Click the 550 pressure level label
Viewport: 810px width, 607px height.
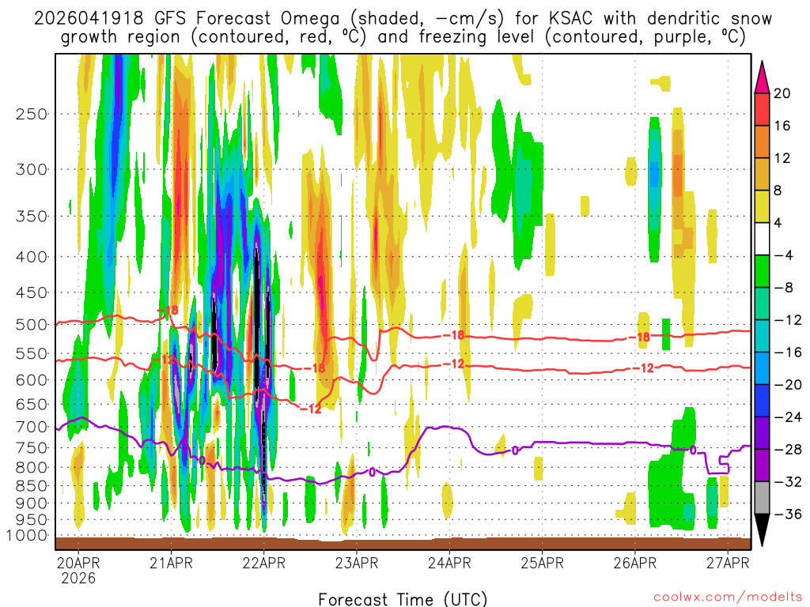[32, 353]
